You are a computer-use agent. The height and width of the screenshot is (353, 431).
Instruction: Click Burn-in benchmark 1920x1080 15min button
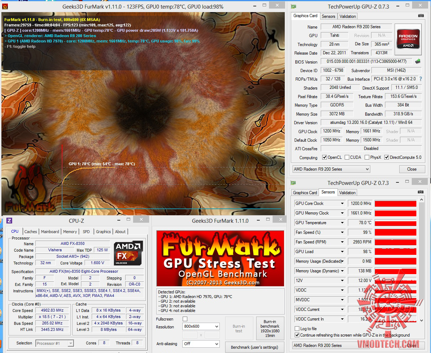click(270, 328)
